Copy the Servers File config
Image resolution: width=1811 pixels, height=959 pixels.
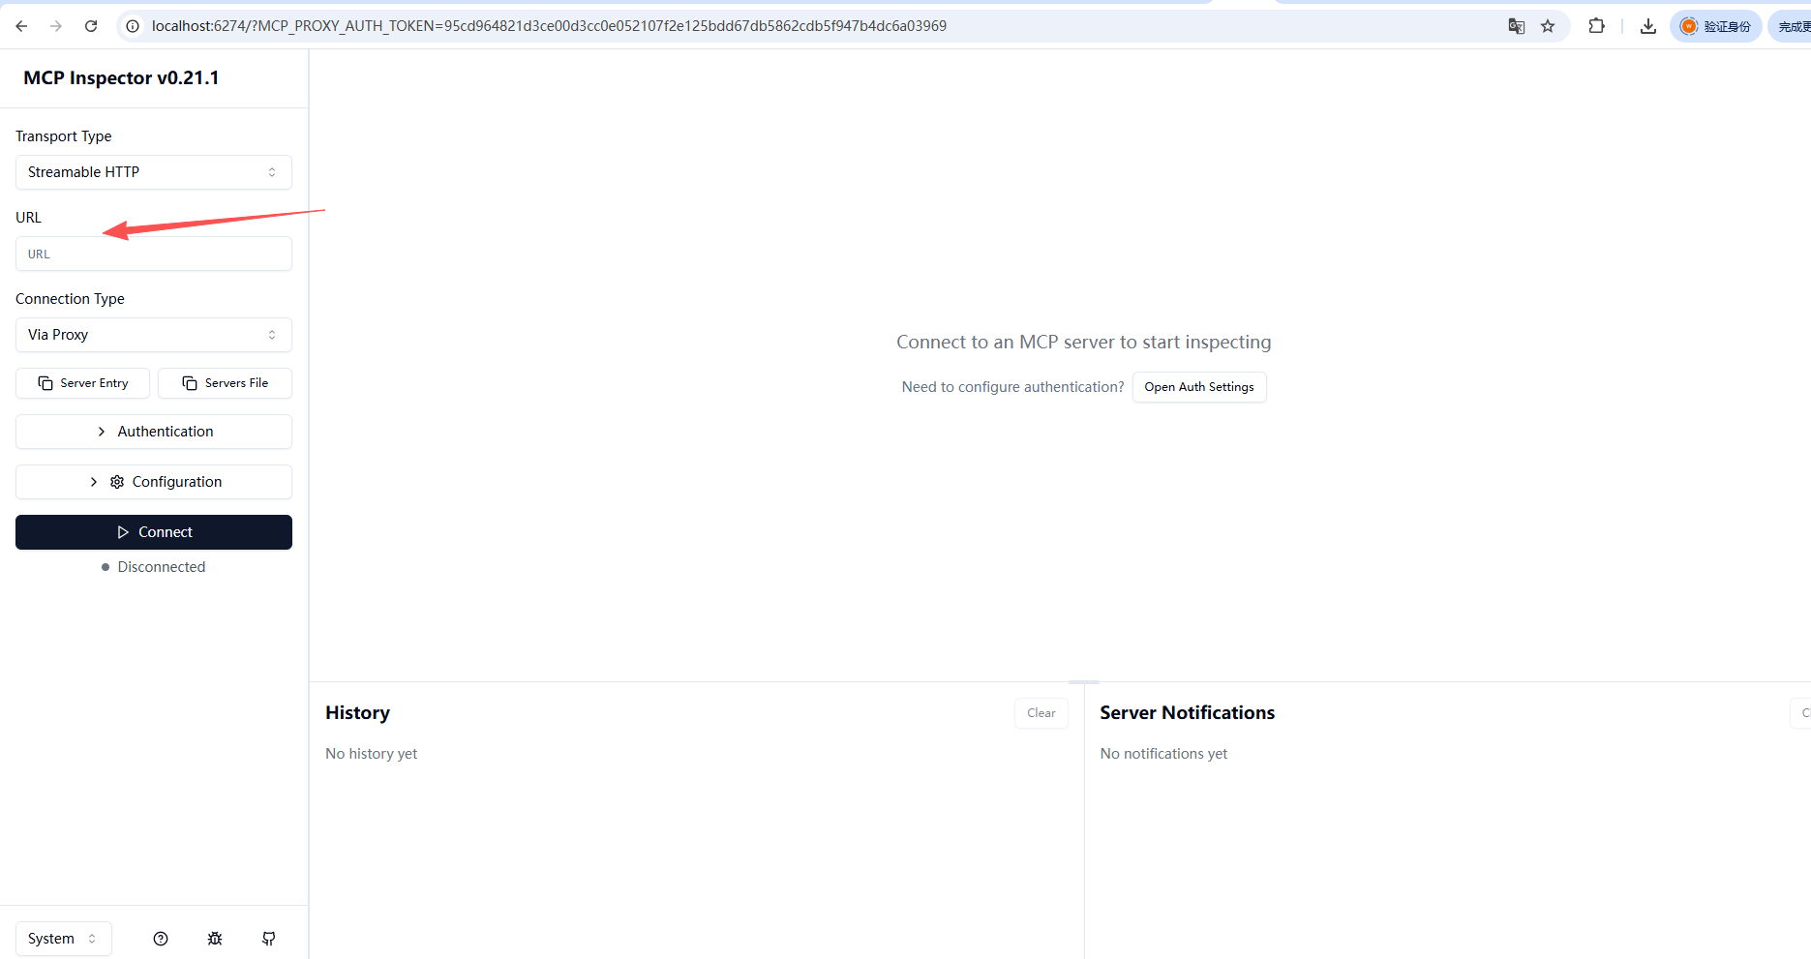pos(225,383)
